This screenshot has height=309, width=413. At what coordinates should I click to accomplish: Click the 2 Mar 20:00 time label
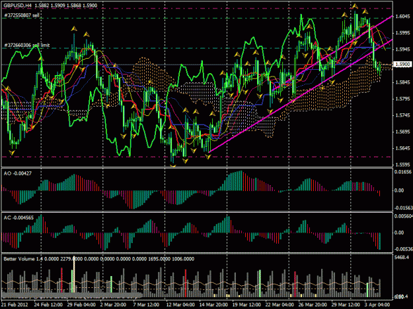(113, 305)
